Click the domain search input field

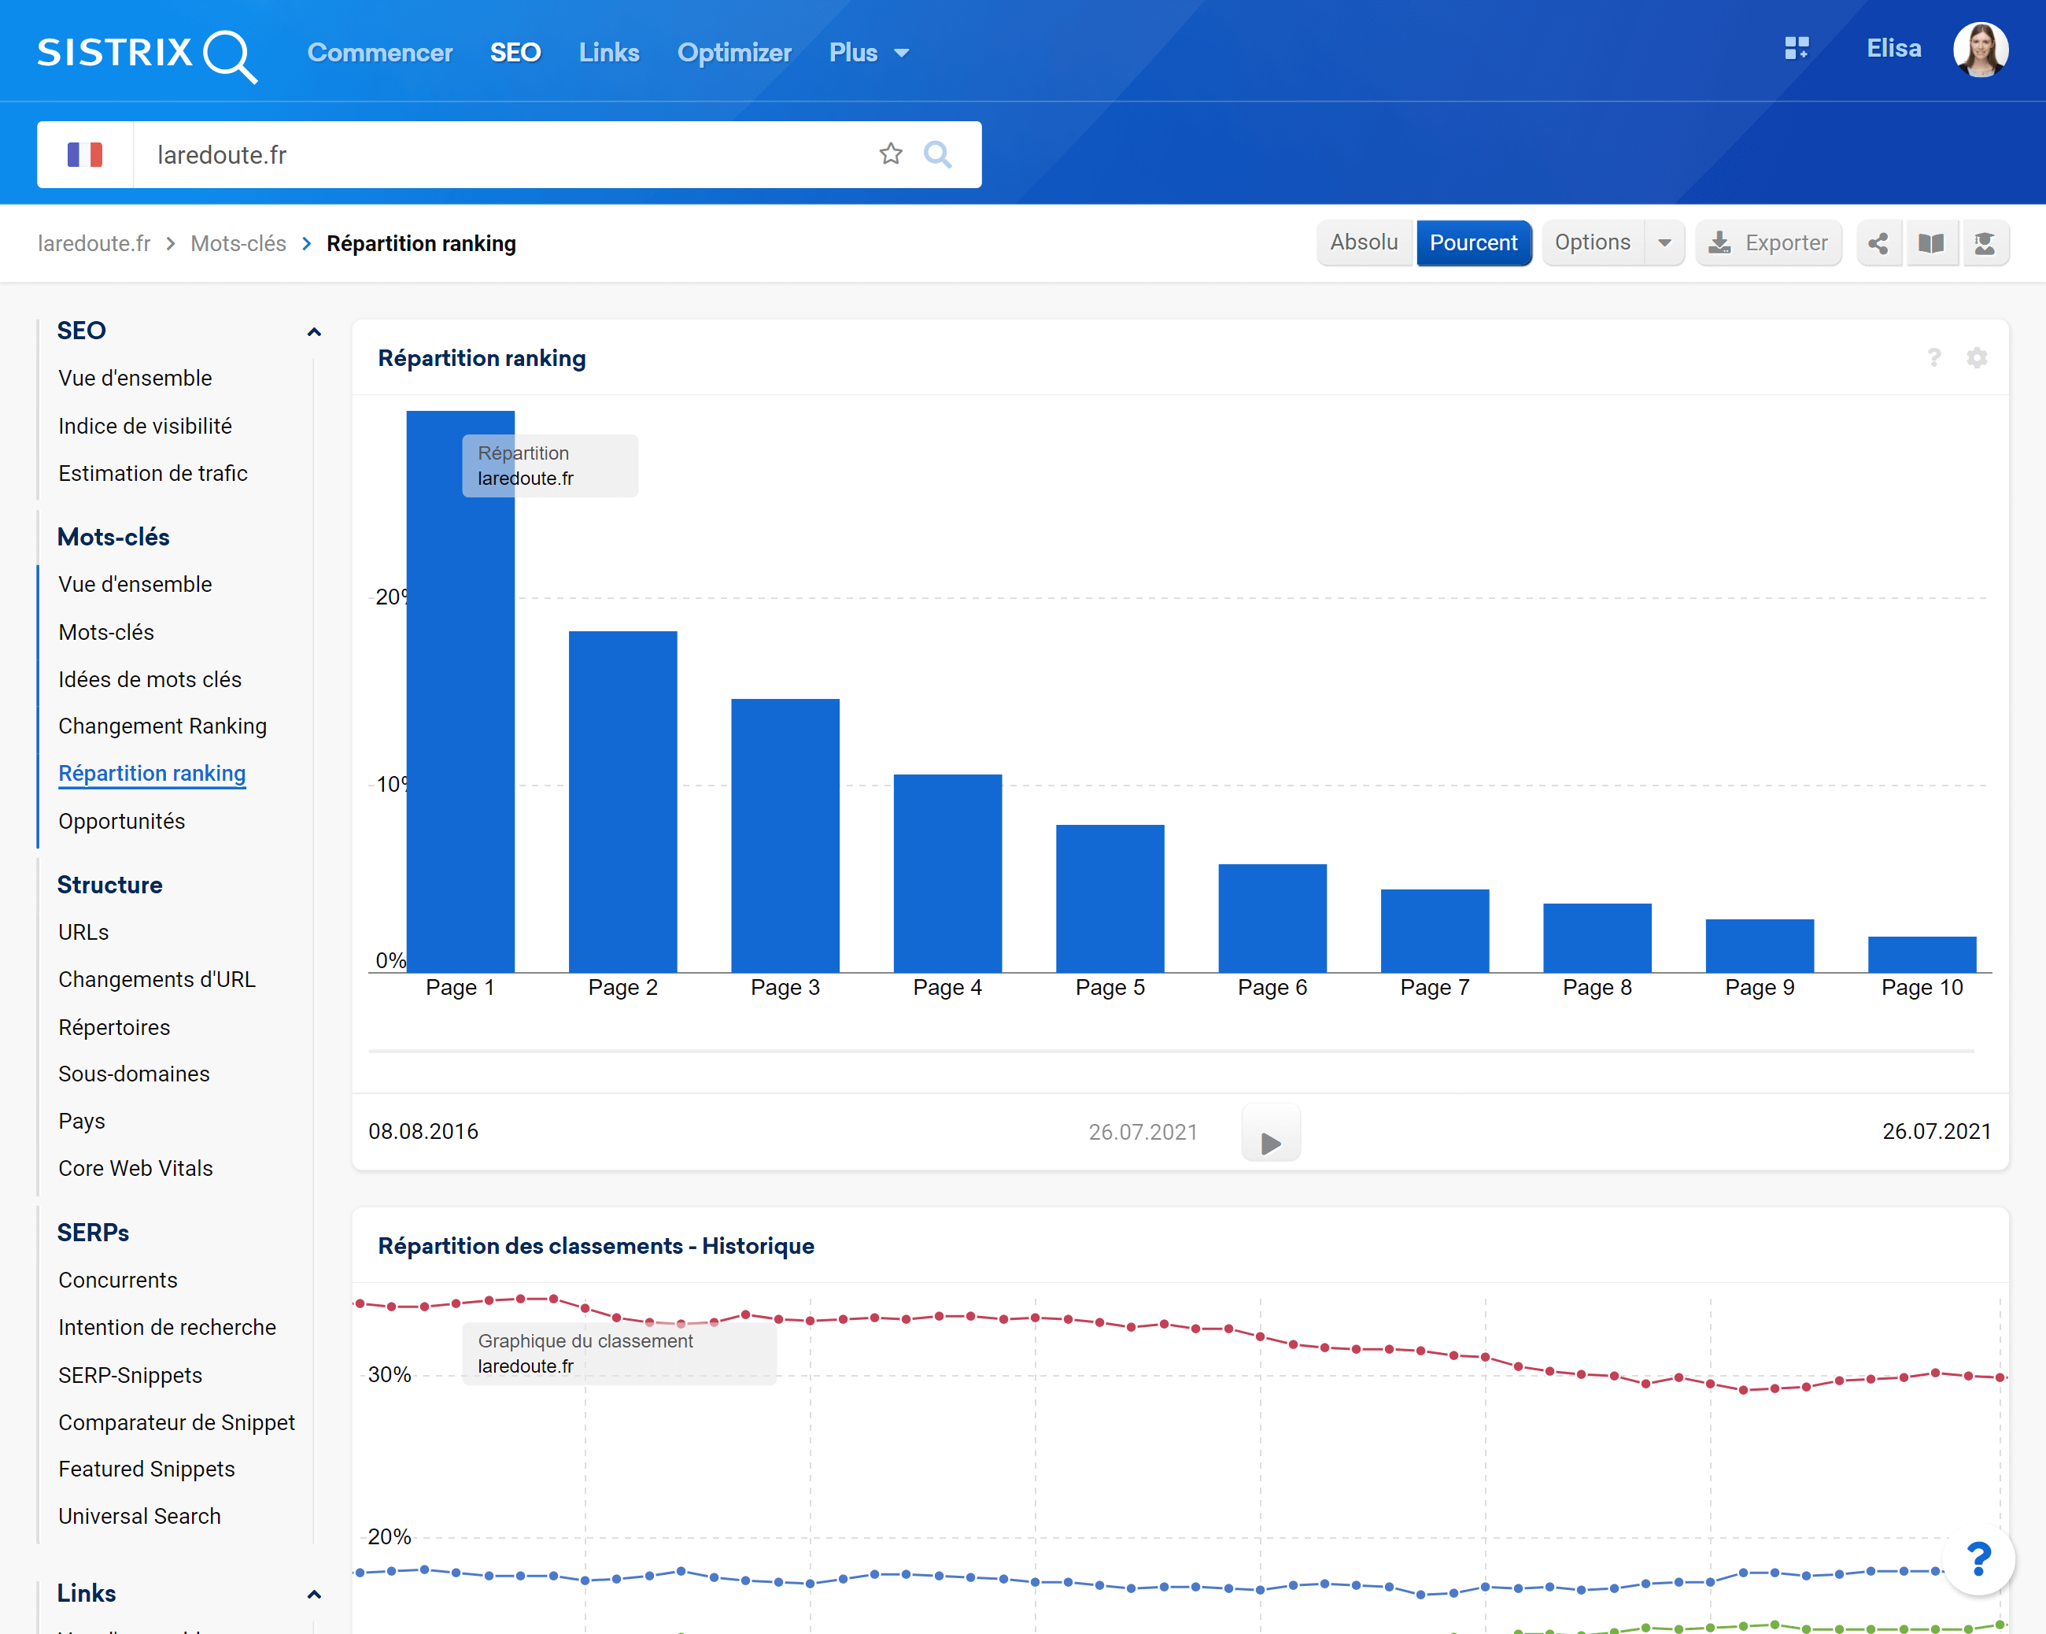click(503, 155)
